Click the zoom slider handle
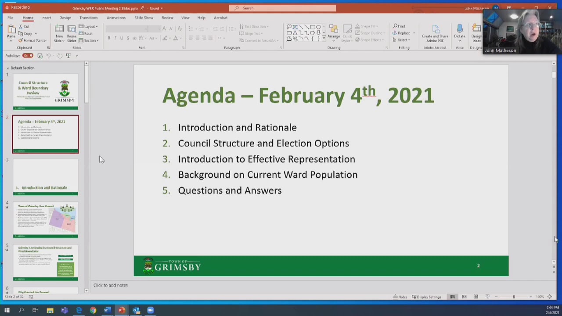The image size is (562, 316). pos(513,297)
